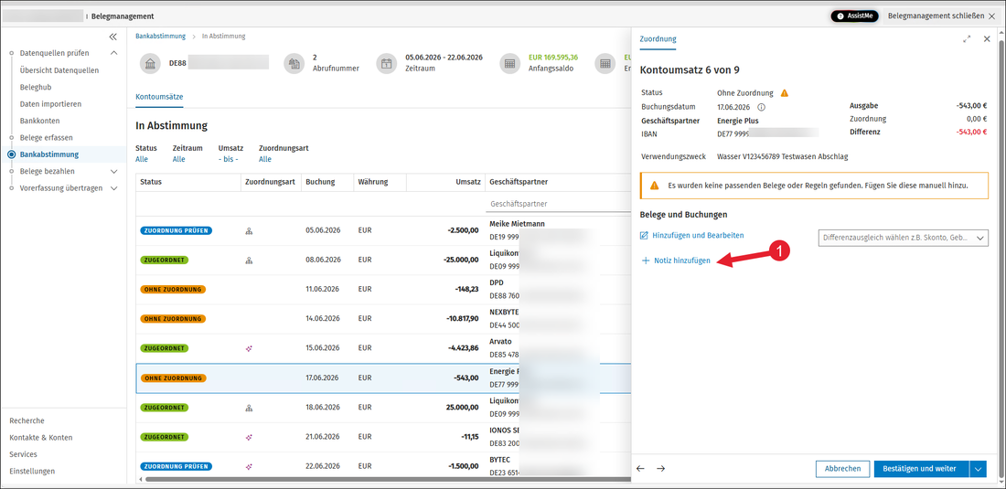Go to next Kontoumsatz with right arrow
The height and width of the screenshot is (489, 1006).
click(x=661, y=469)
